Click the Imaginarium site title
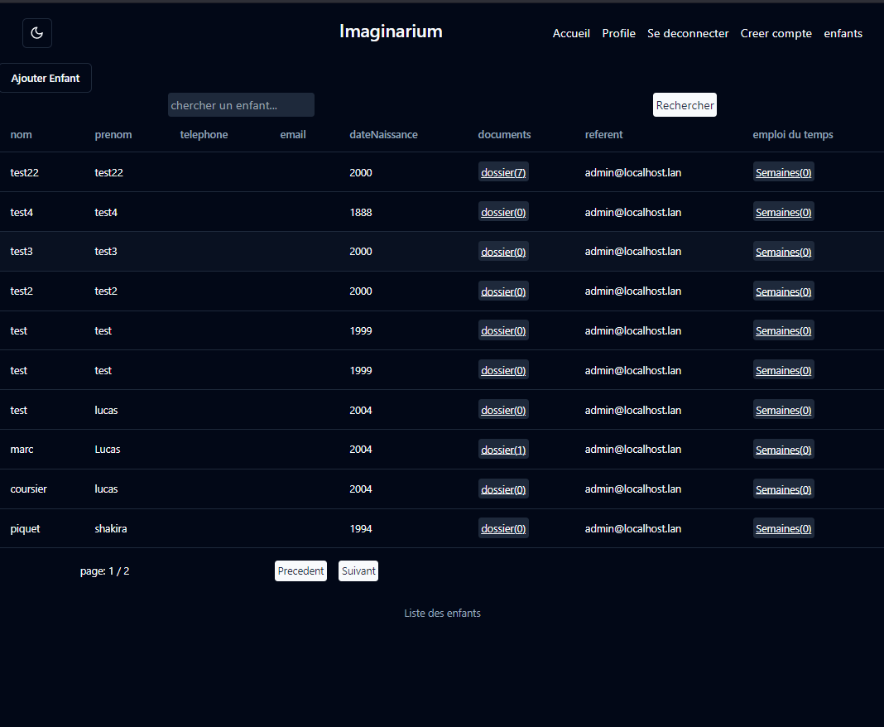This screenshot has height=727, width=884. [x=391, y=31]
